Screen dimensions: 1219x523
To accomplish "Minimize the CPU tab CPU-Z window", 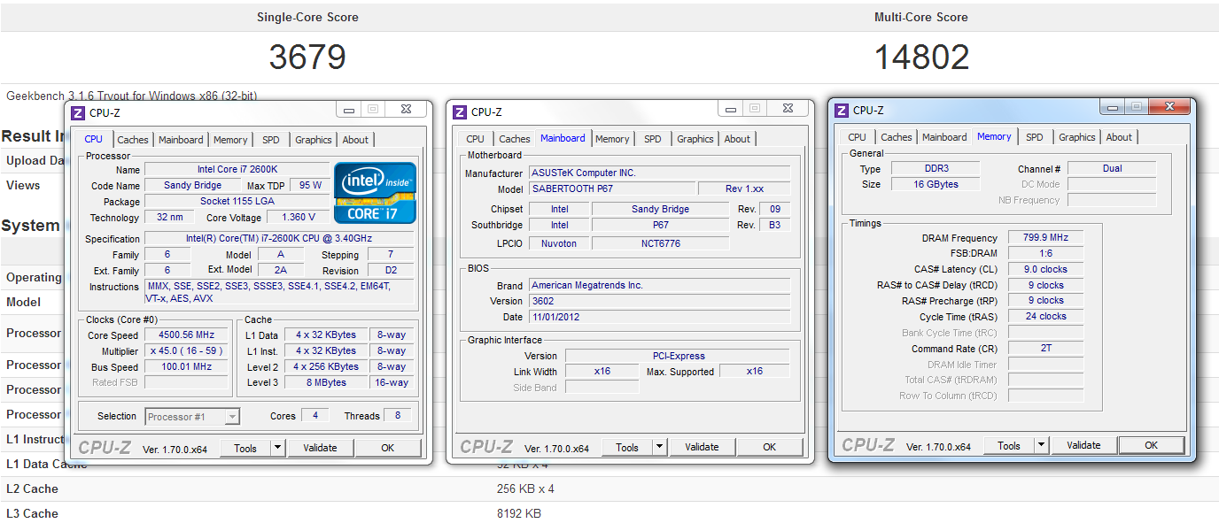I will [349, 110].
